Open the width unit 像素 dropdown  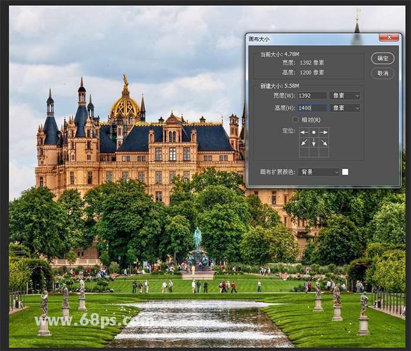344,96
